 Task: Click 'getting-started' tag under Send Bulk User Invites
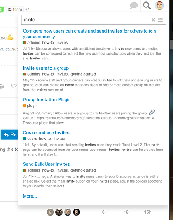click(x=83, y=170)
